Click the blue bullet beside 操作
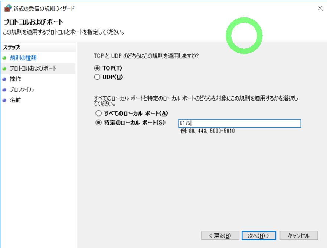Screen dimensions: 327x248 pos(4,79)
